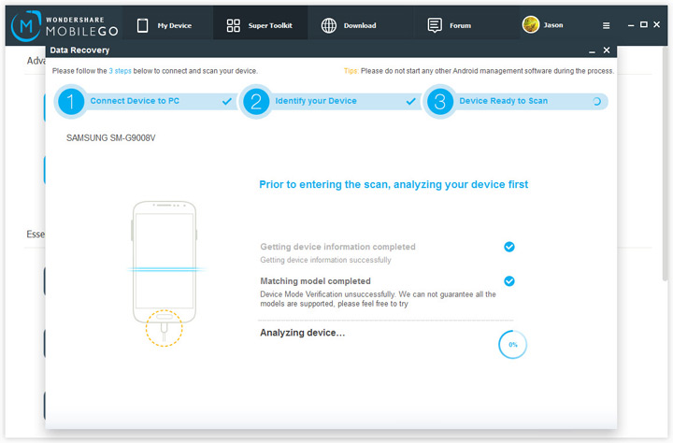This screenshot has width=673, height=443.
Task: Click the Super Toolkit grid icon
Action: point(233,25)
